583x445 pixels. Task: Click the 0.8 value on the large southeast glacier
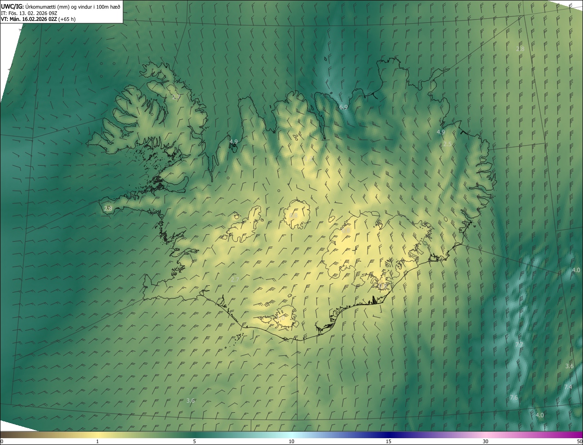pos(346,231)
